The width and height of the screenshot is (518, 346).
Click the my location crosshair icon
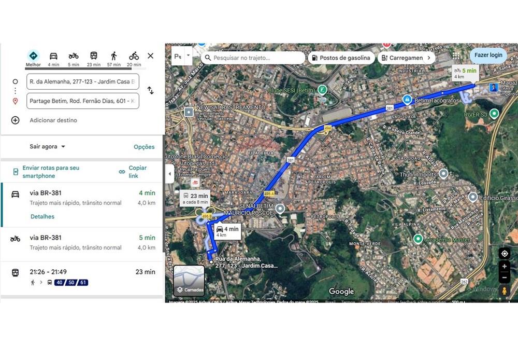pos(505,254)
